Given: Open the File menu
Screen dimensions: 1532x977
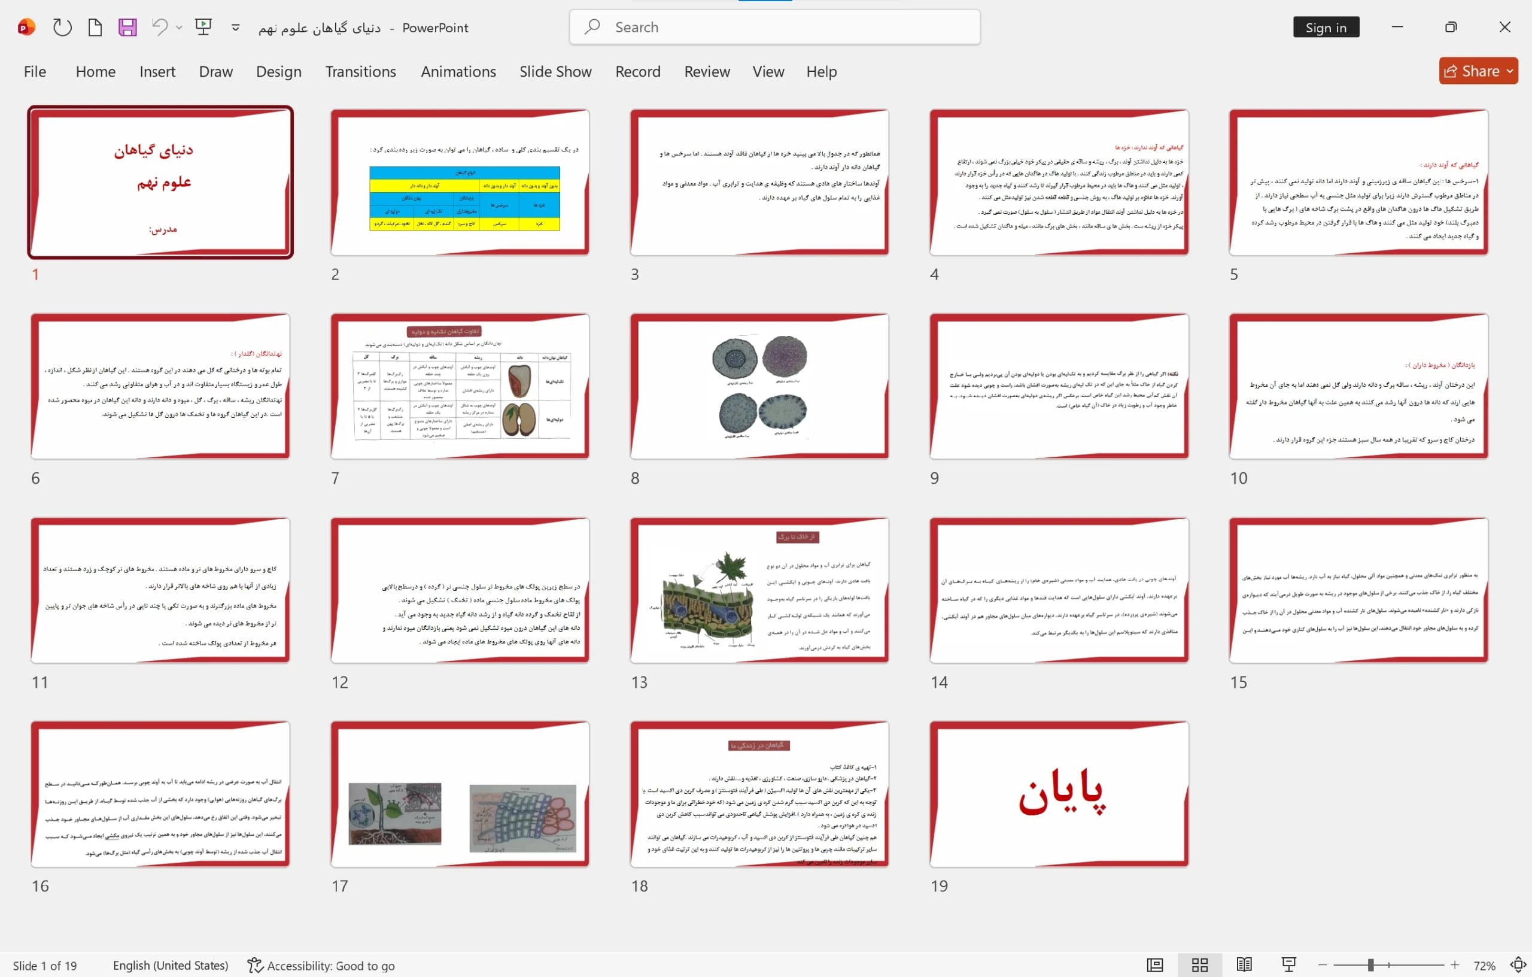Looking at the screenshot, I should [34, 71].
